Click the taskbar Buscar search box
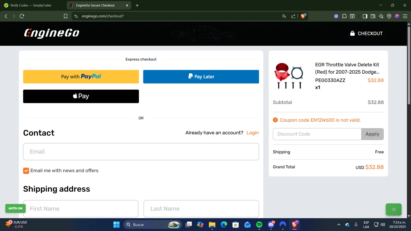The width and height of the screenshot is (411, 231). click(153, 225)
